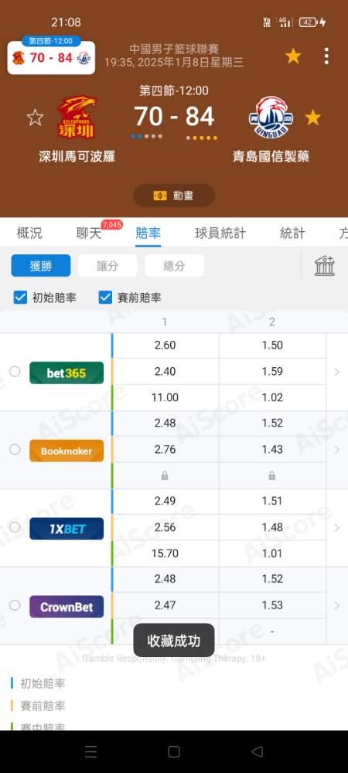The height and width of the screenshot is (773, 348).
Task: Tap the 中國男子籃球聯賽 league title
Action: (174, 49)
